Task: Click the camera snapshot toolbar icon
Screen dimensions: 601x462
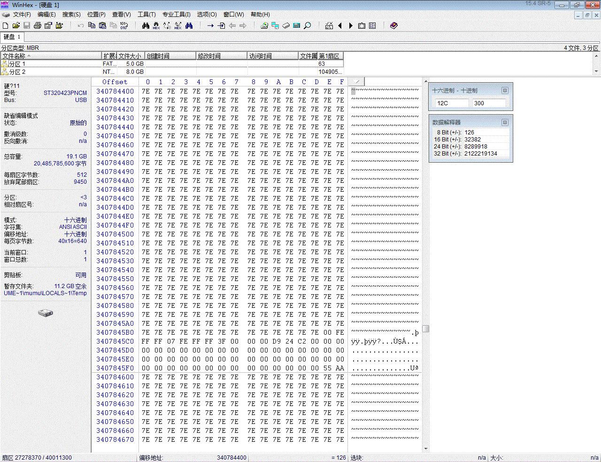Action: tap(362, 25)
